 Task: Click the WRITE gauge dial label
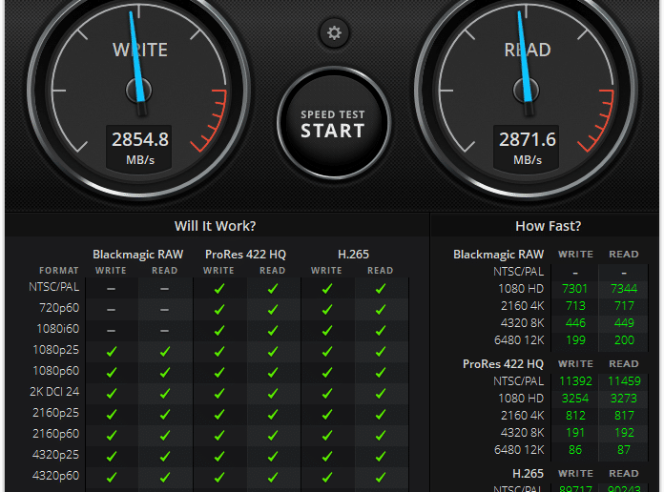[140, 50]
